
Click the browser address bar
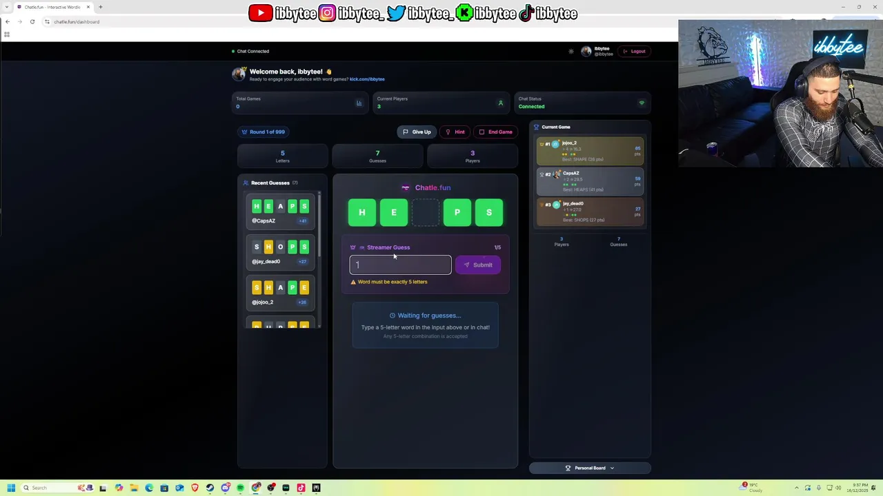[x=359, y=21]
